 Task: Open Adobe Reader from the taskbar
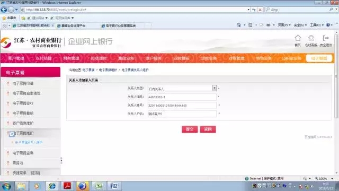pos(67,186)
